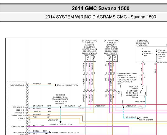Click the 'HO2S LO SIG' pin label
The image size is (167, 135).
20,113
